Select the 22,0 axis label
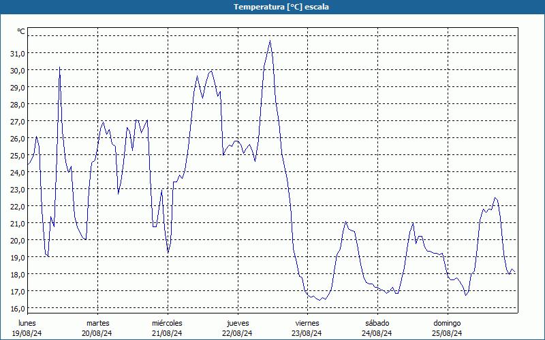 (x=18, y=207)
